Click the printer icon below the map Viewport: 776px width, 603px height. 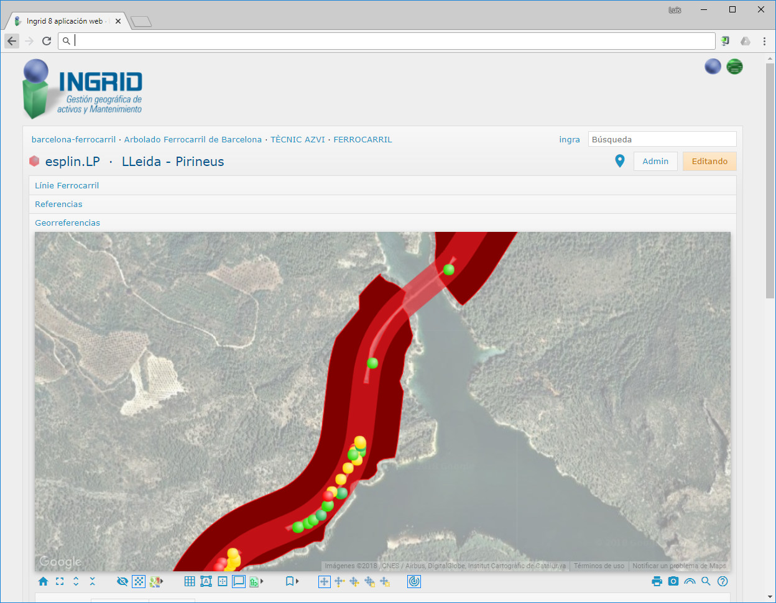(x=657, y=582)
